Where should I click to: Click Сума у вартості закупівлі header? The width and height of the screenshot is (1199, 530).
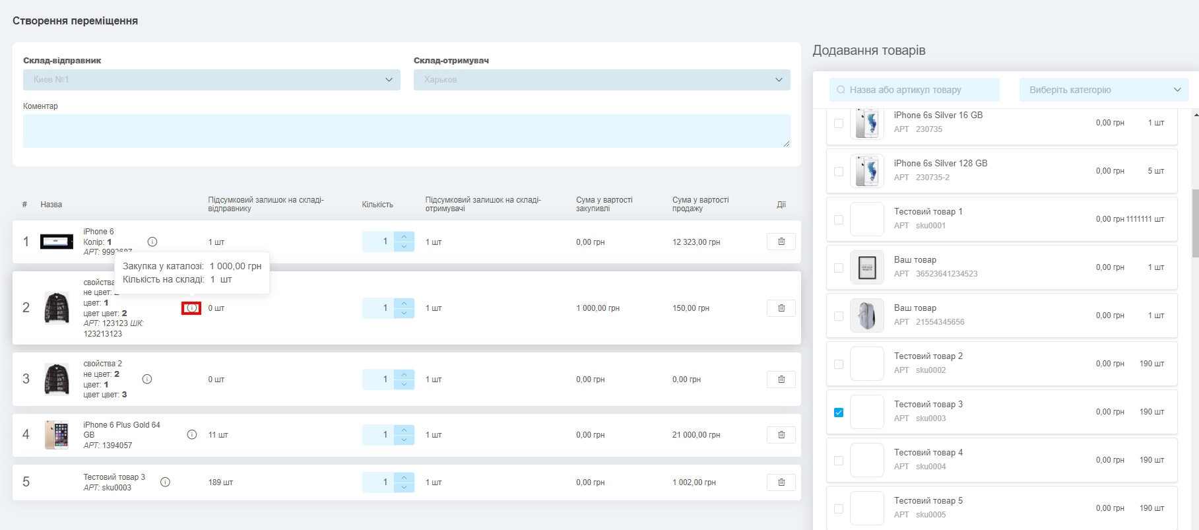604,204
